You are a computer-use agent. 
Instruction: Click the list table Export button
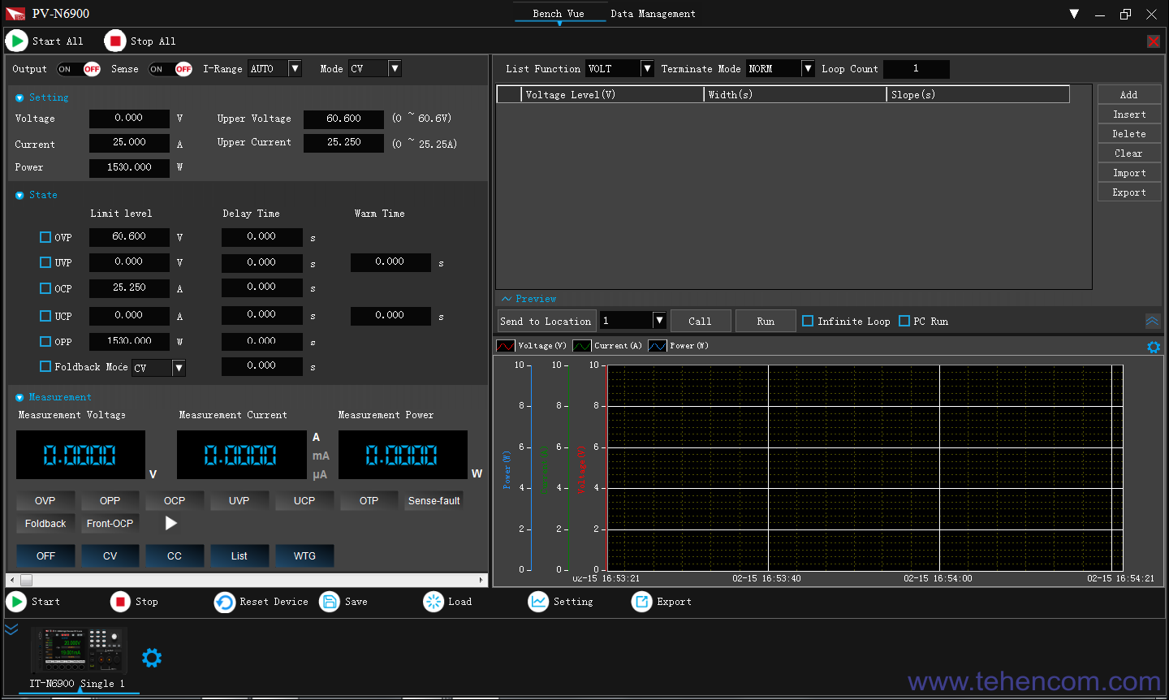pyautogui.click(x=1129, y=192)
